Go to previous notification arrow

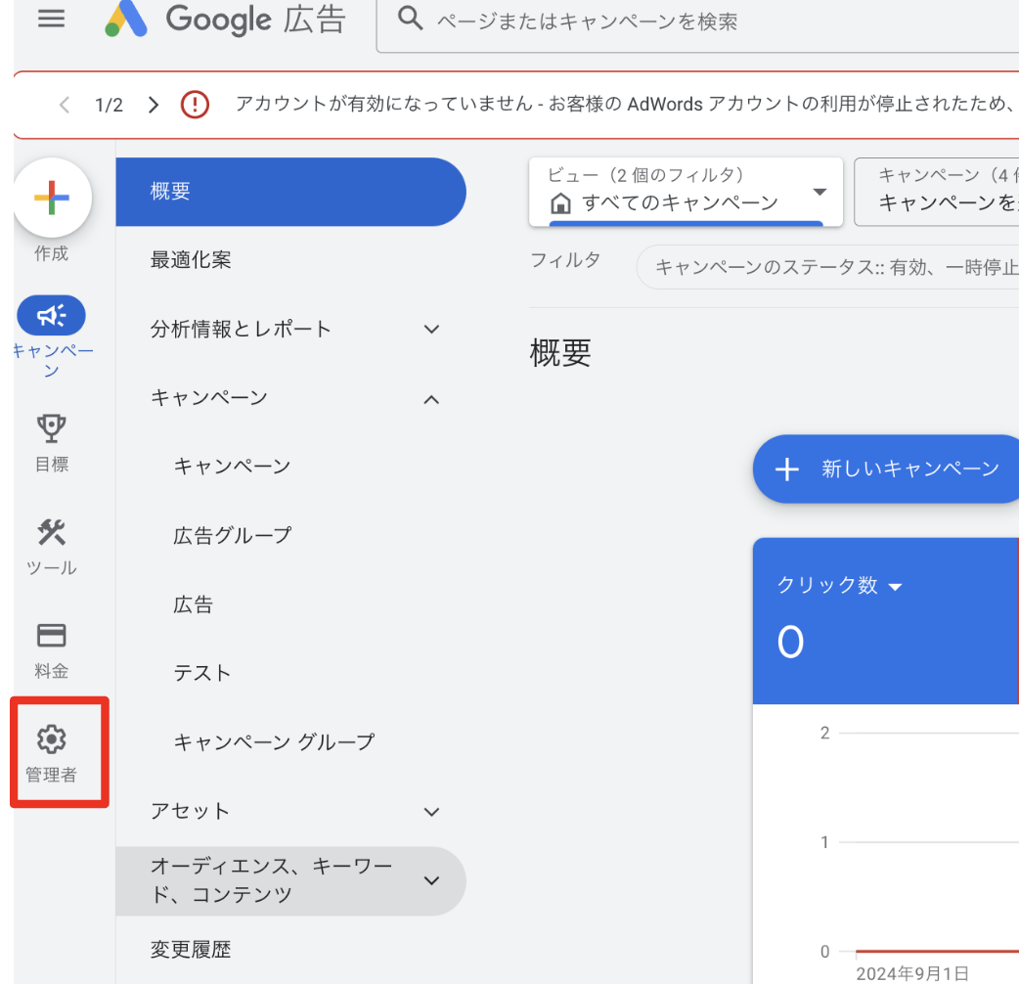click(x=65, y=105)
